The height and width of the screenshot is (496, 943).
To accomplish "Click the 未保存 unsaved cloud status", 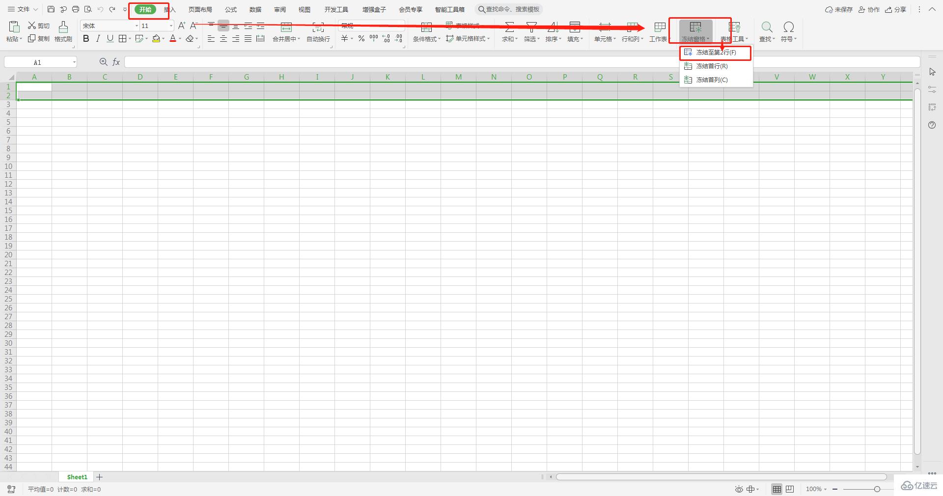I will [838, 9].
